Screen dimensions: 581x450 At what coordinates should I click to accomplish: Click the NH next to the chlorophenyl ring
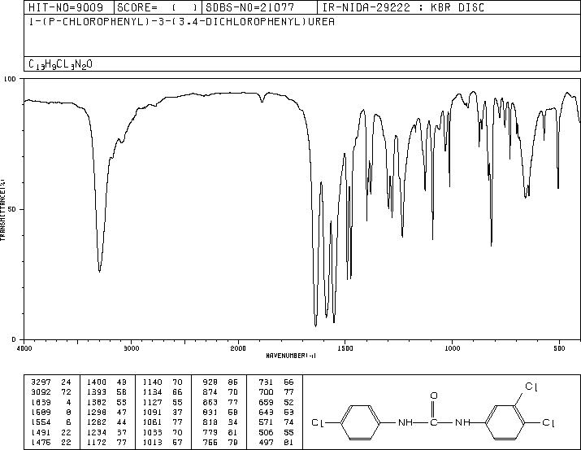(x=405, y=422)
